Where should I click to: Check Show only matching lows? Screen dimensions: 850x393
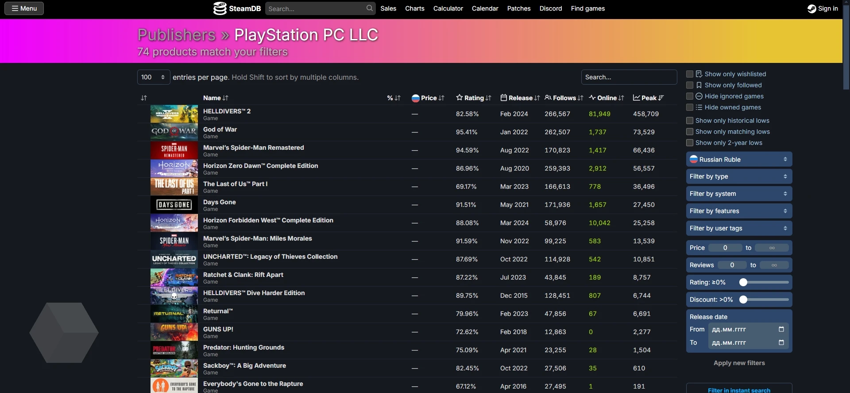tap(690, 132)
